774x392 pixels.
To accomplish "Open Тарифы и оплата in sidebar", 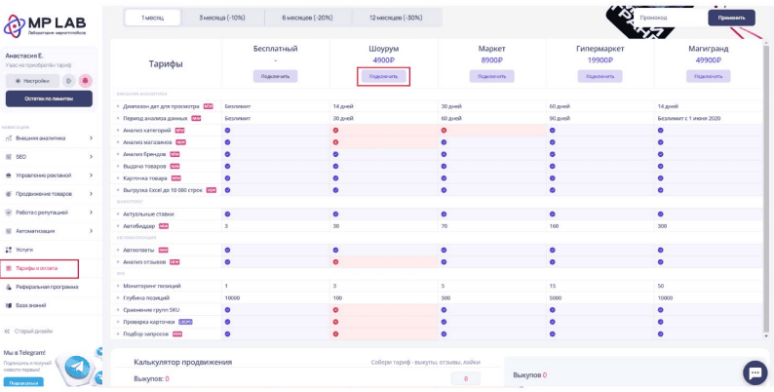I will click(49, 268).
